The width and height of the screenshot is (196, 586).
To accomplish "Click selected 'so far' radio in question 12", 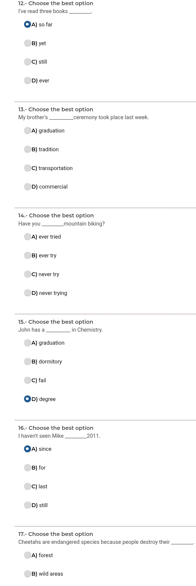I will click(x=27, y=24).
